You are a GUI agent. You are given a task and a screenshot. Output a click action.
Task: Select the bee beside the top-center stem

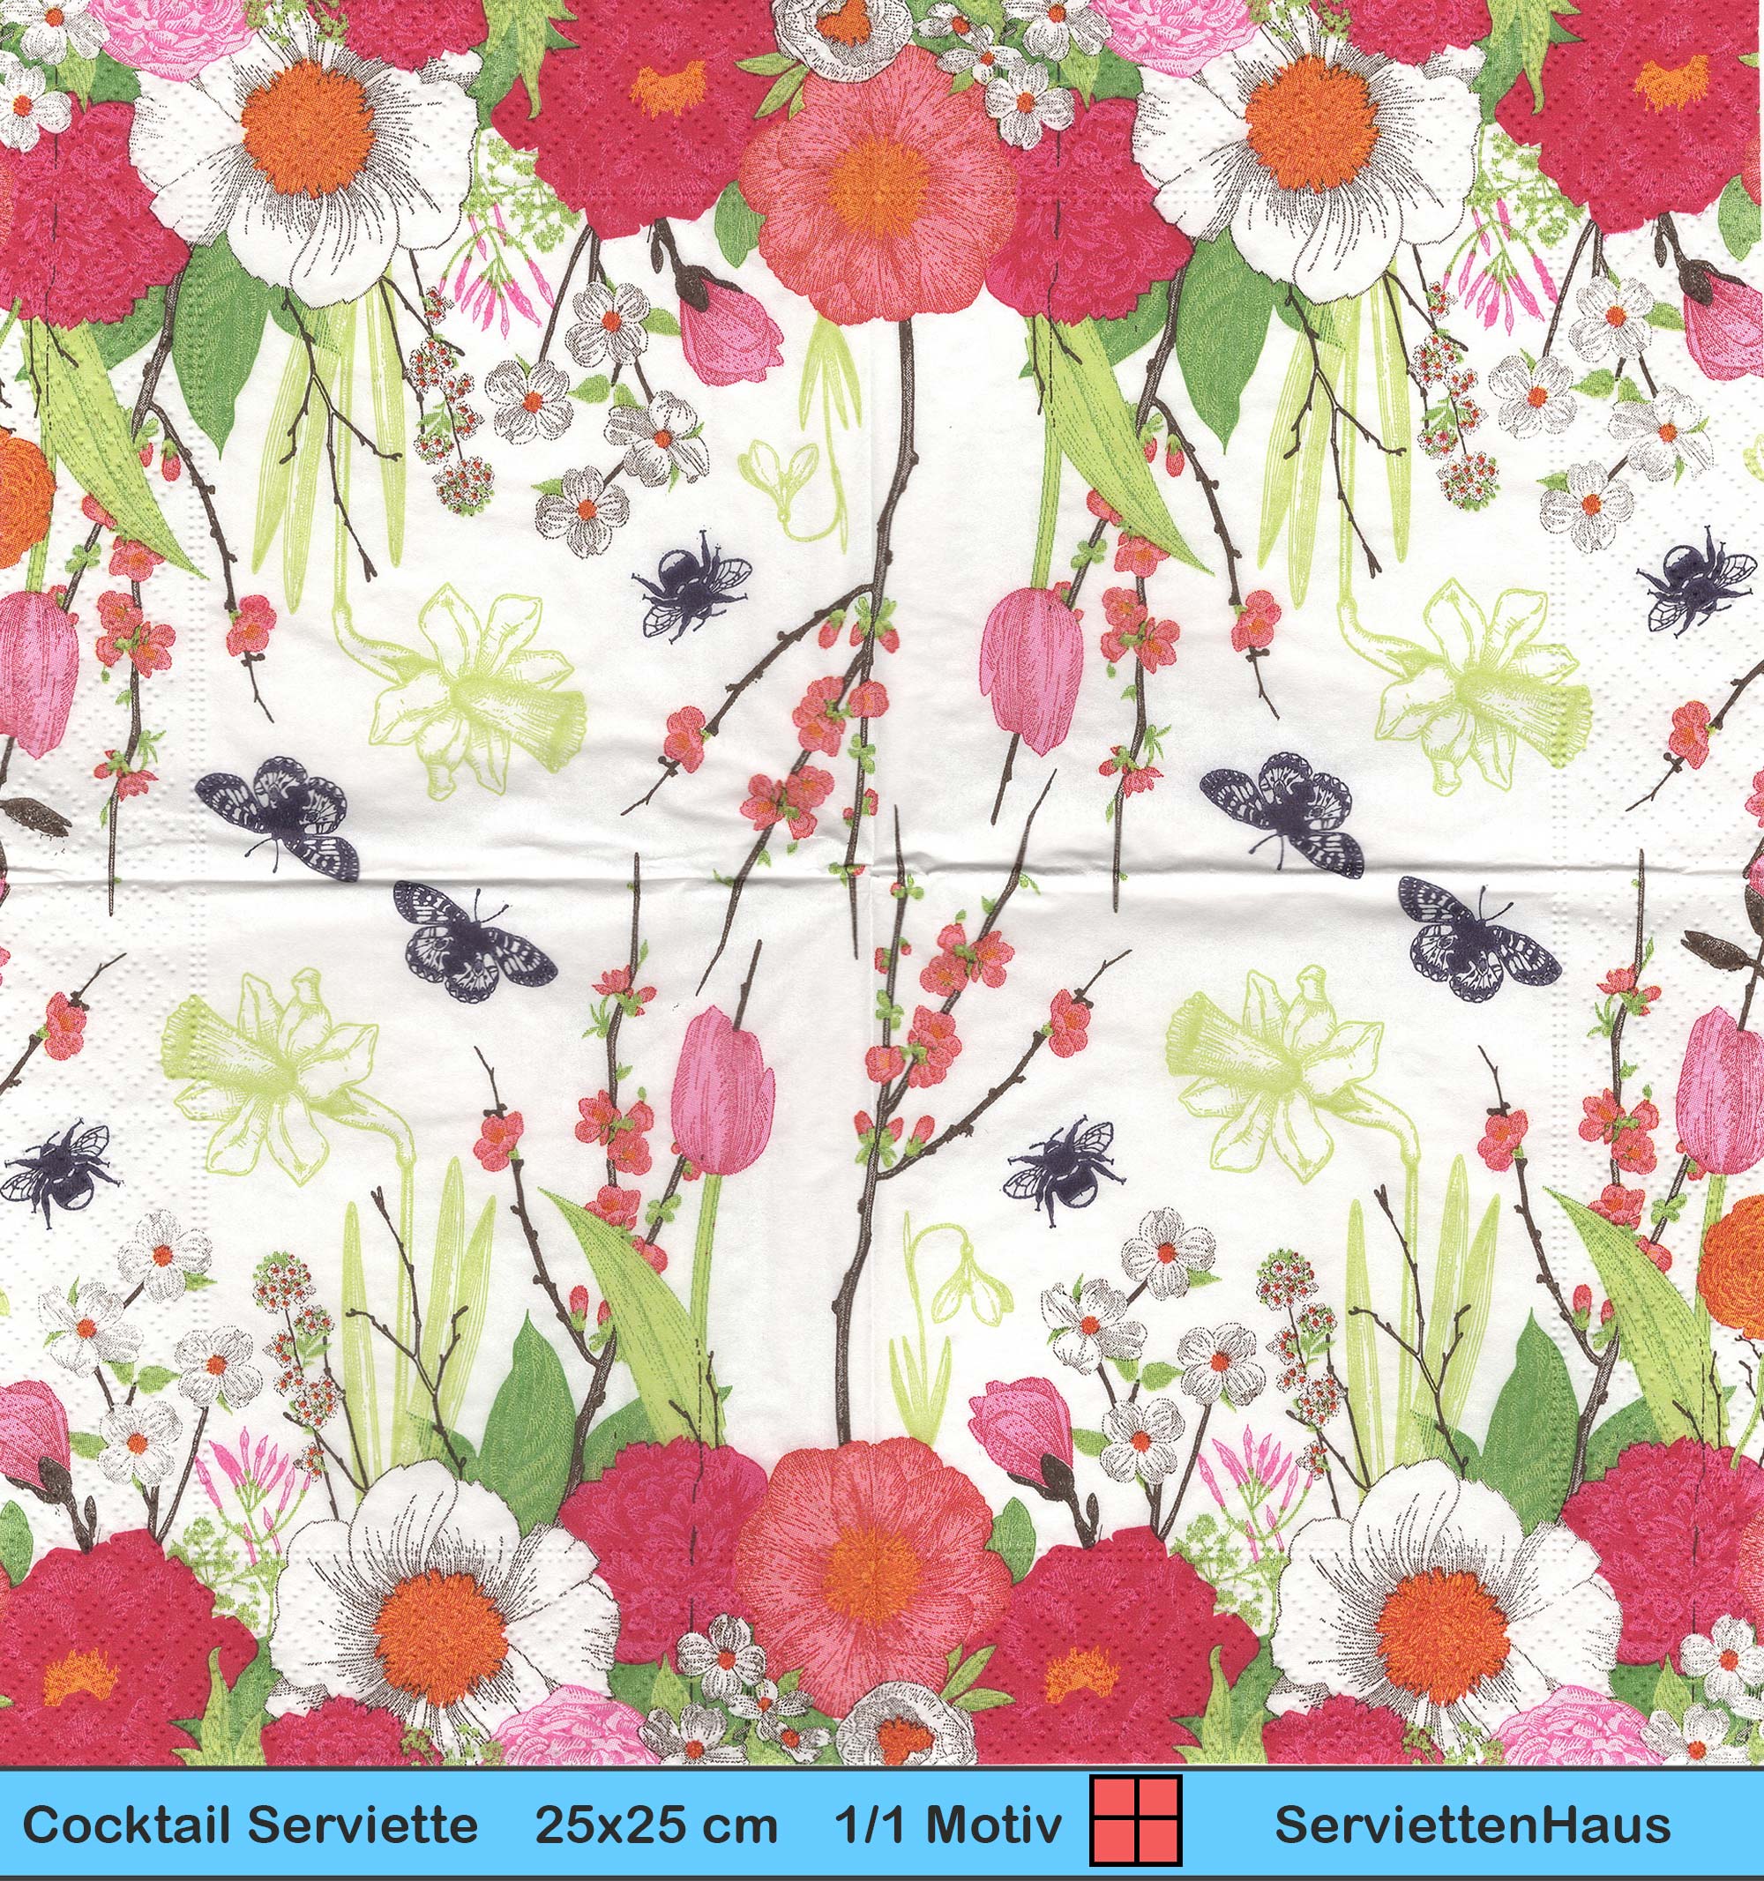click(x=691, y=587)
